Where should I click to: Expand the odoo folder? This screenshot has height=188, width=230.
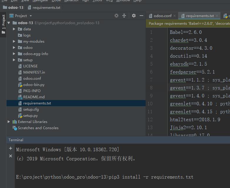pos(14,48)
